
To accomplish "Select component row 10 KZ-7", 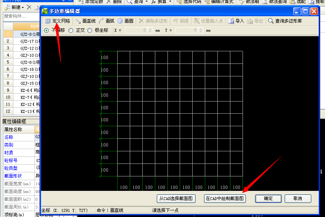I will click(21, 97).
